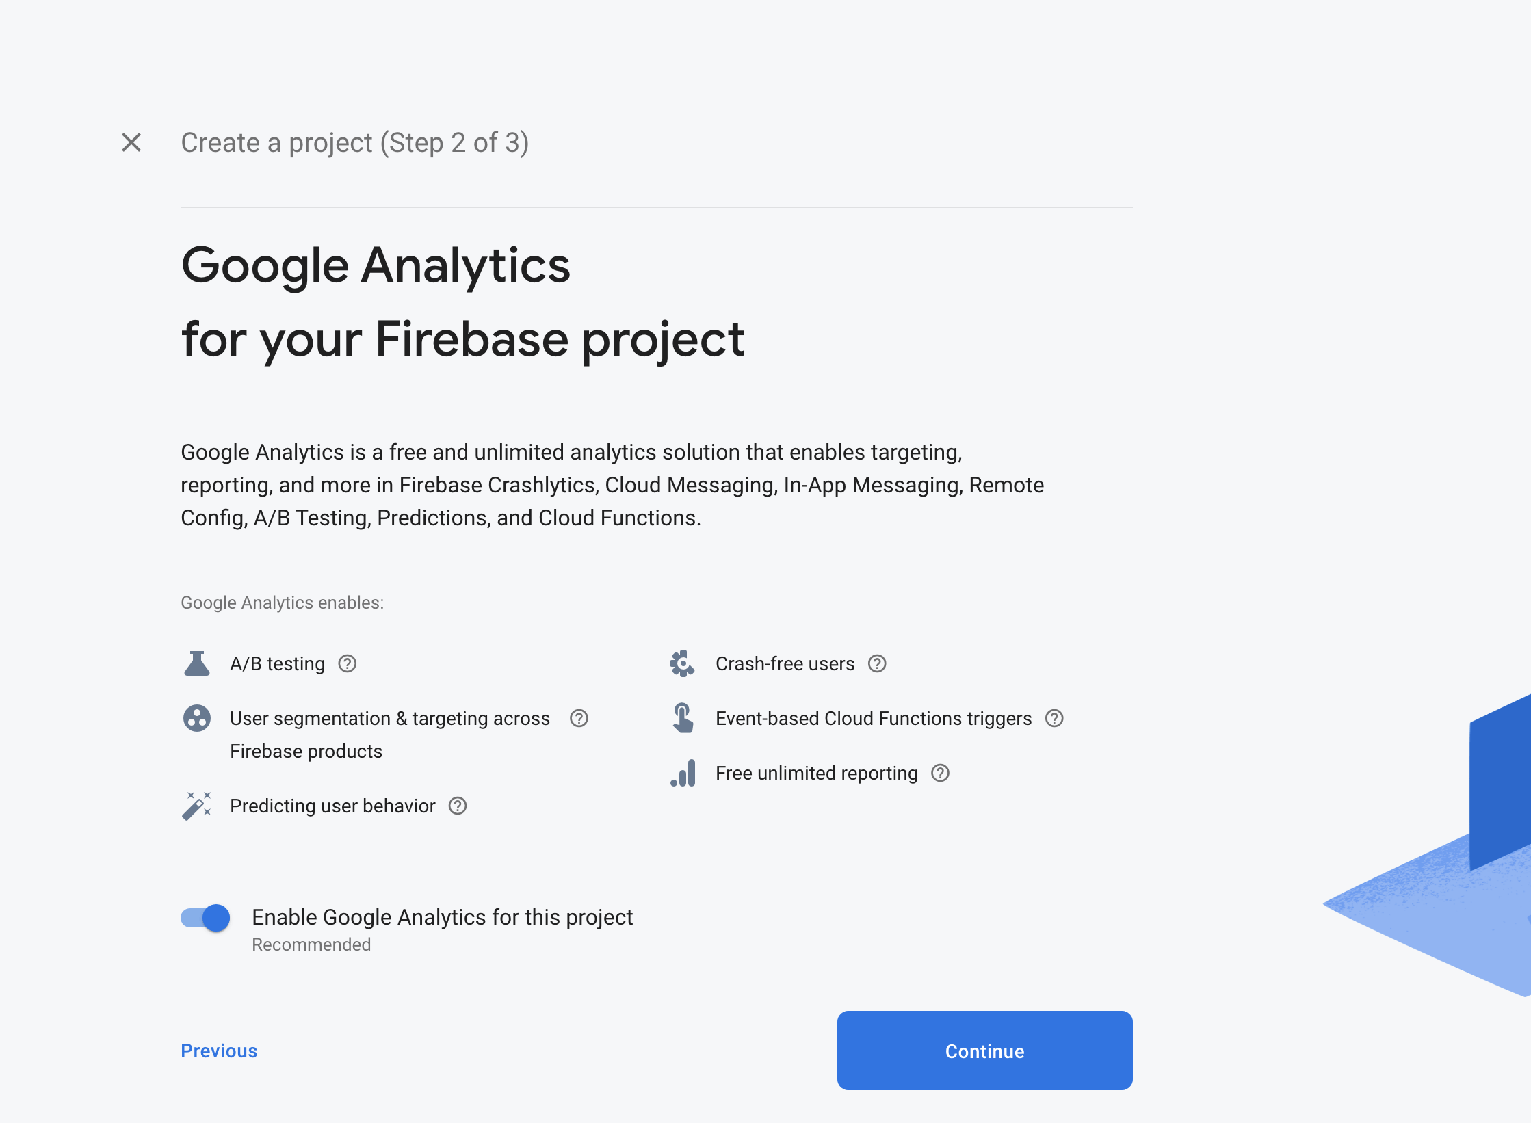Continue to the next step
1531x1123 pixels.
click(x=984, y=1051)
